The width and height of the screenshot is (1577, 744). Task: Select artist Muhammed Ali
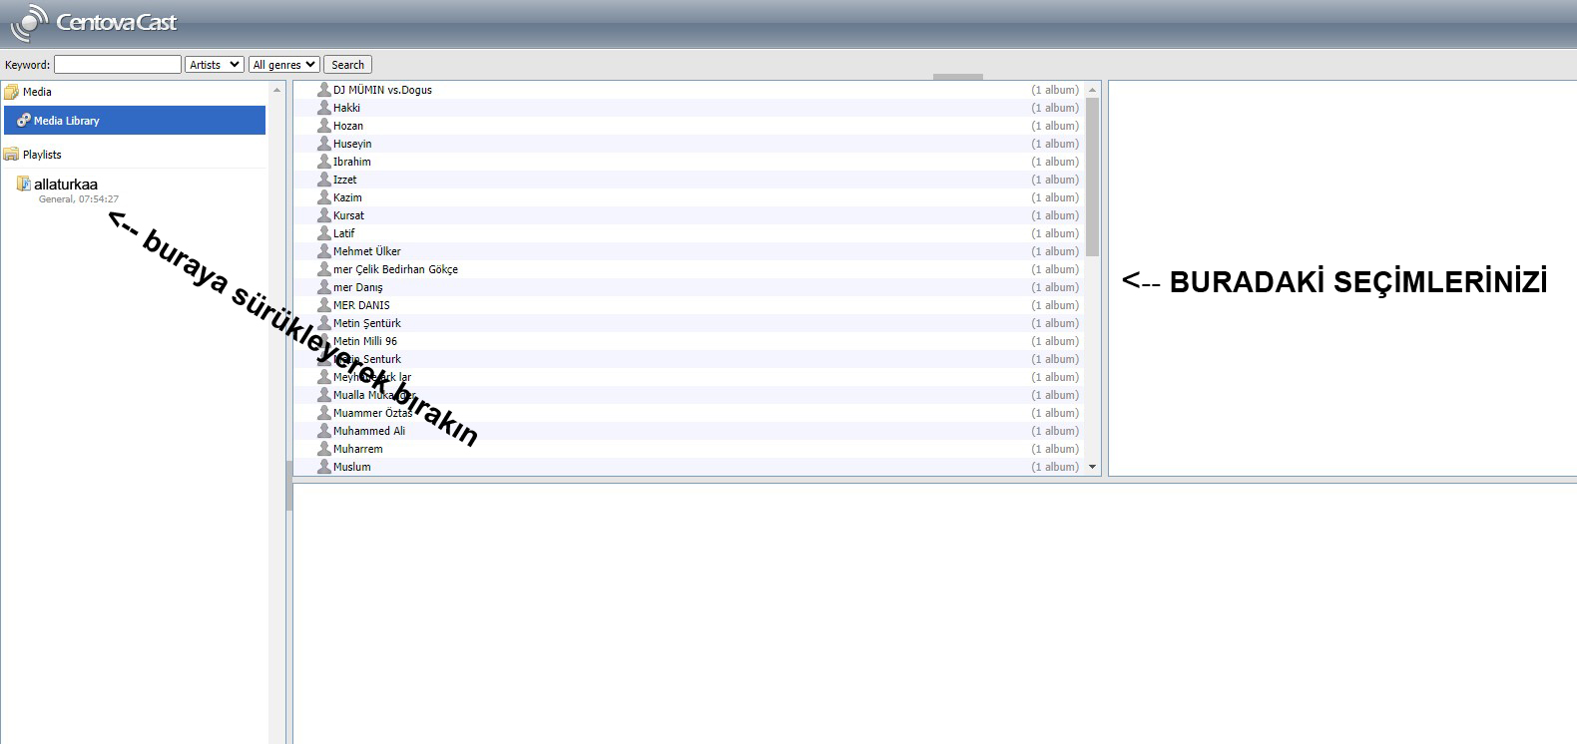369,431
